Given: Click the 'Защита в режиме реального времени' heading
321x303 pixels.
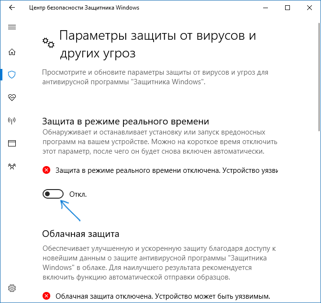Looking at the screenshot, I should [x=125, y=121].
